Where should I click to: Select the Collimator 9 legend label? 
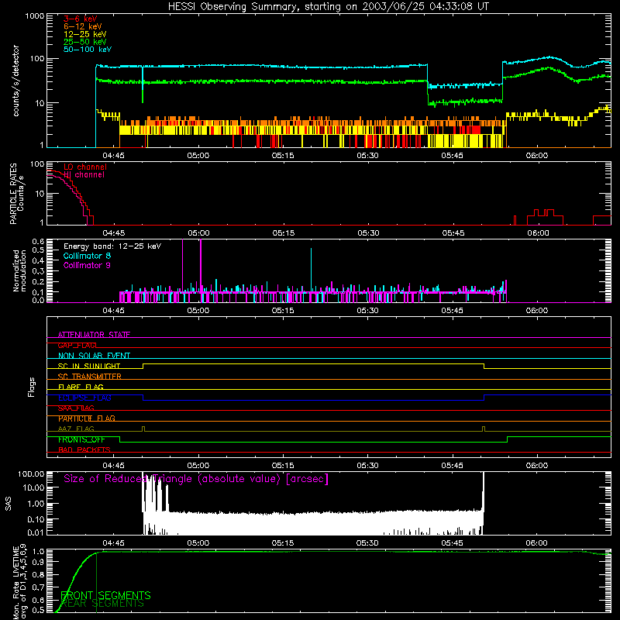(87, 265)
